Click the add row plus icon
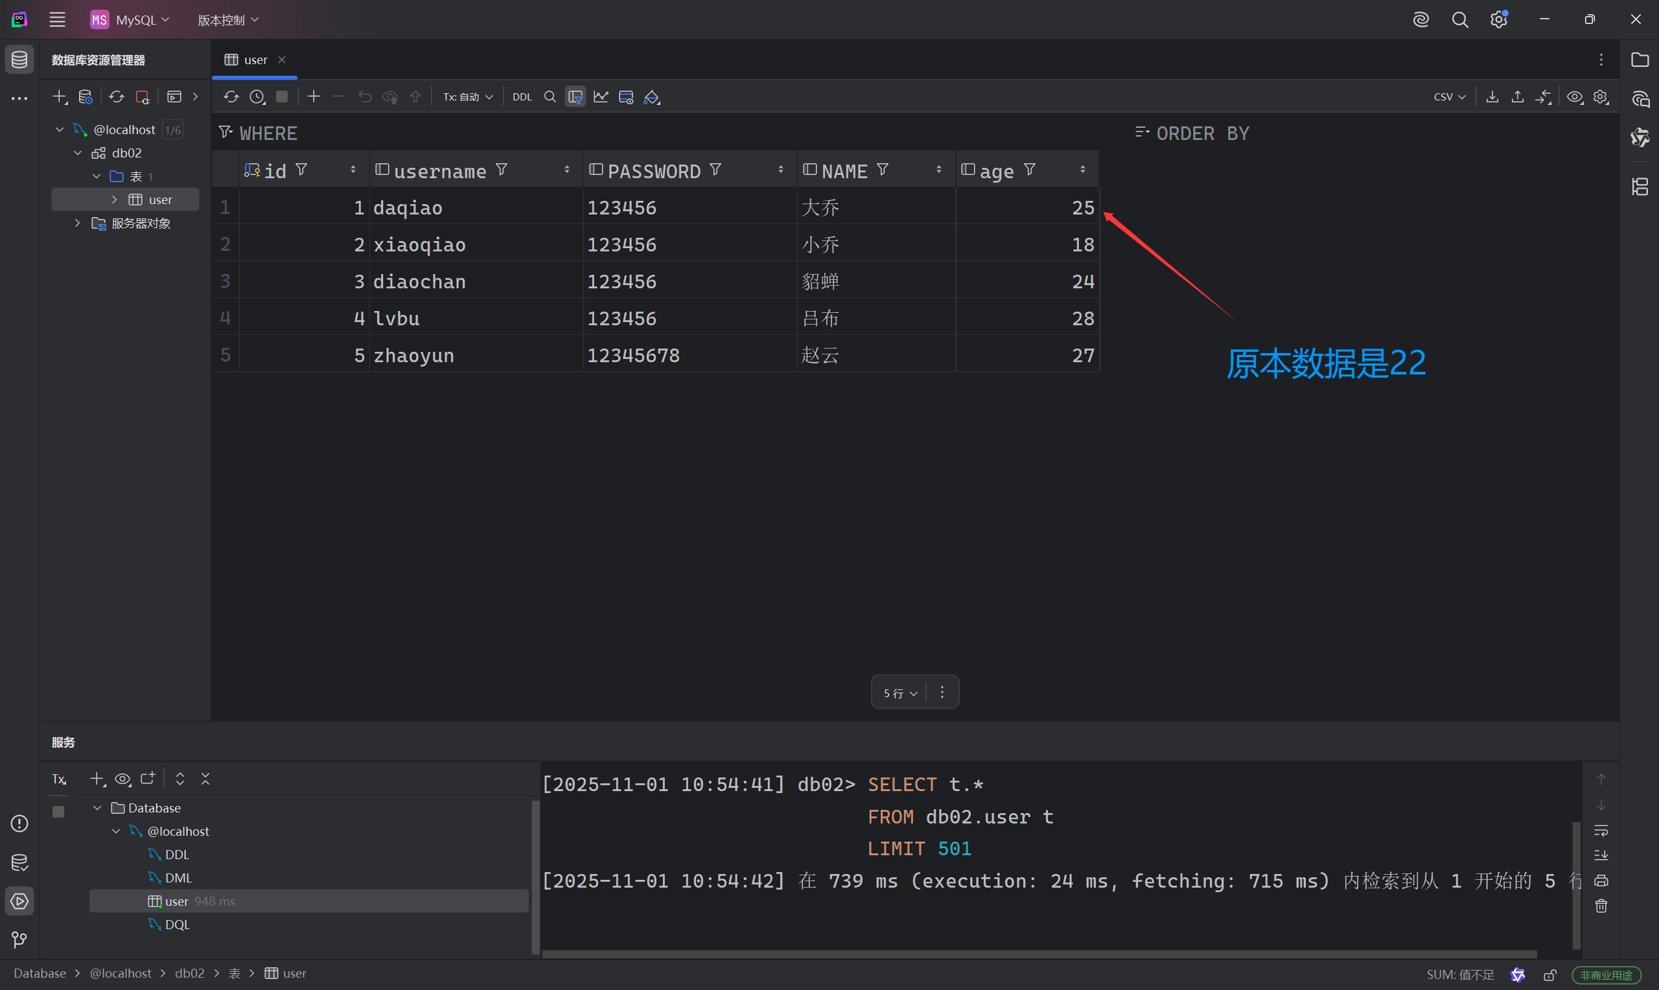 pos(314,97)
